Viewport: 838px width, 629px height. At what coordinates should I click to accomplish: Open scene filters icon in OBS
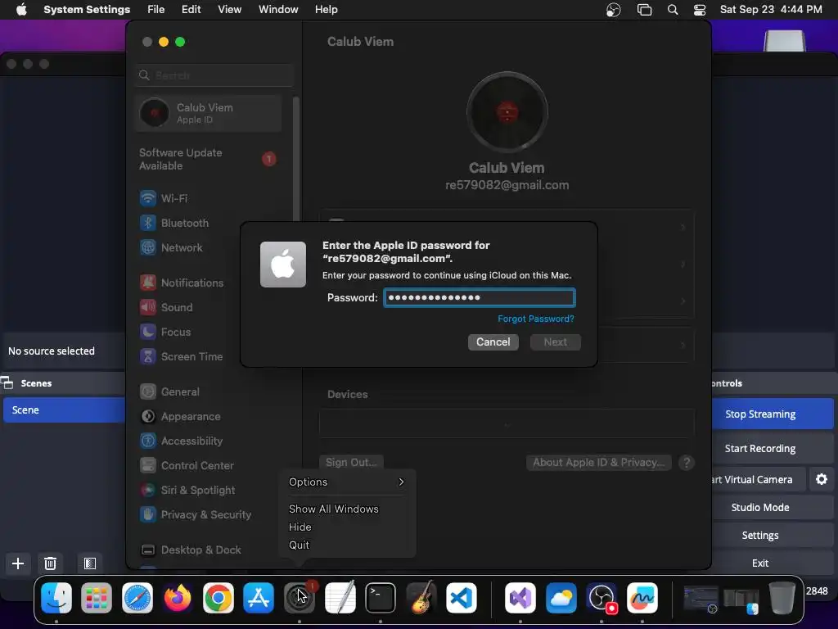tap(90, 563)
